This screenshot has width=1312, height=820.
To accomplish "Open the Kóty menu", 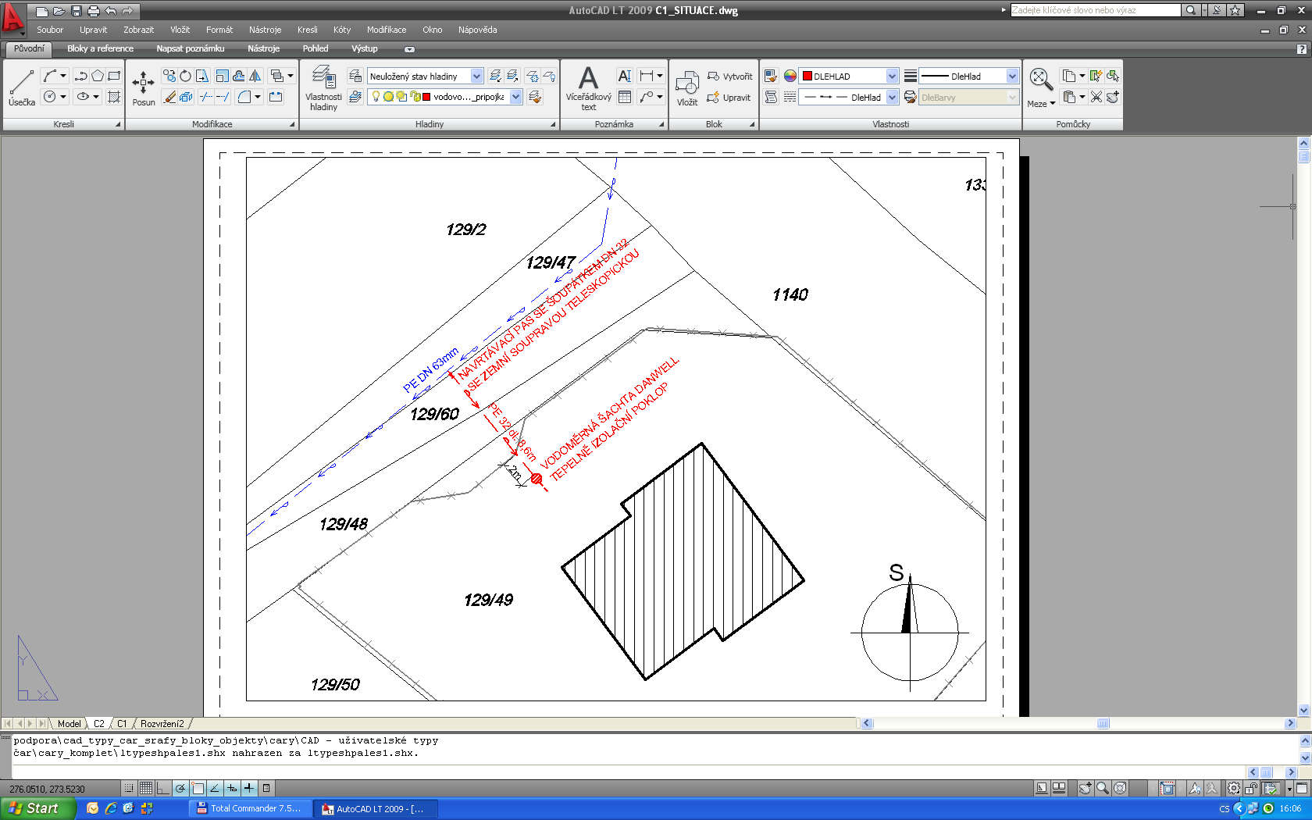I will pyautogui.click(x=342, y=30).
